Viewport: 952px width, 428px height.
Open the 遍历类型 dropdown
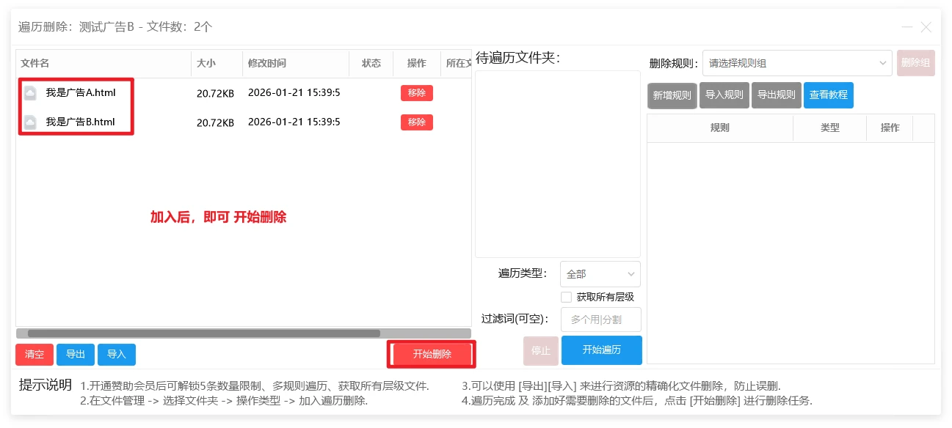pyautogui.click(x=600, y=274)
